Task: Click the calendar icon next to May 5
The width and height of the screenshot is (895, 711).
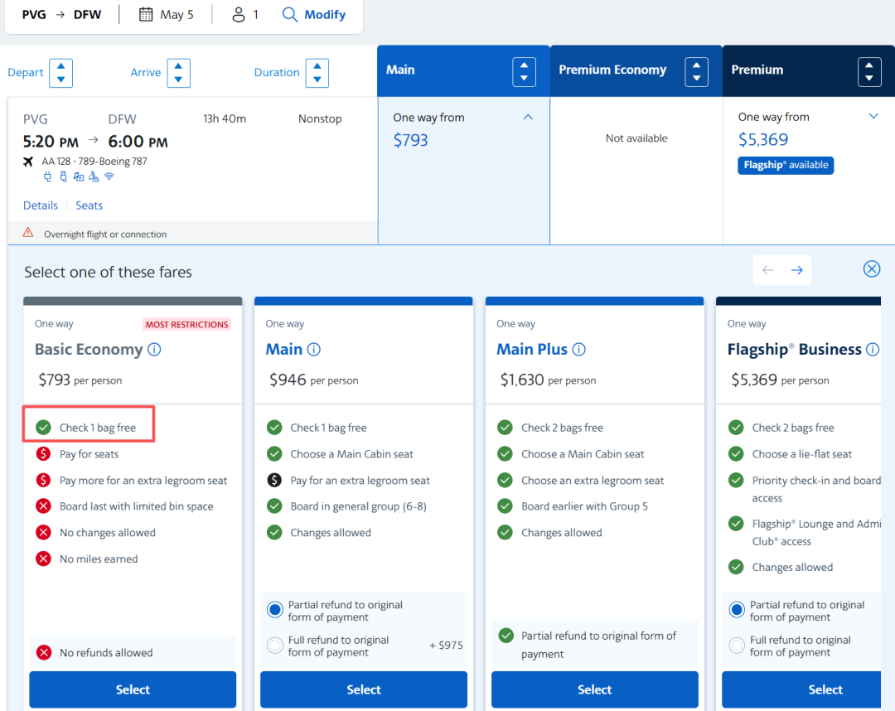Action: click(146, 14)
